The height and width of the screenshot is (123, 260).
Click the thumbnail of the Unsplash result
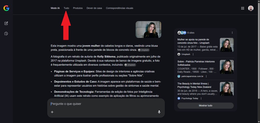click(227, 45)
